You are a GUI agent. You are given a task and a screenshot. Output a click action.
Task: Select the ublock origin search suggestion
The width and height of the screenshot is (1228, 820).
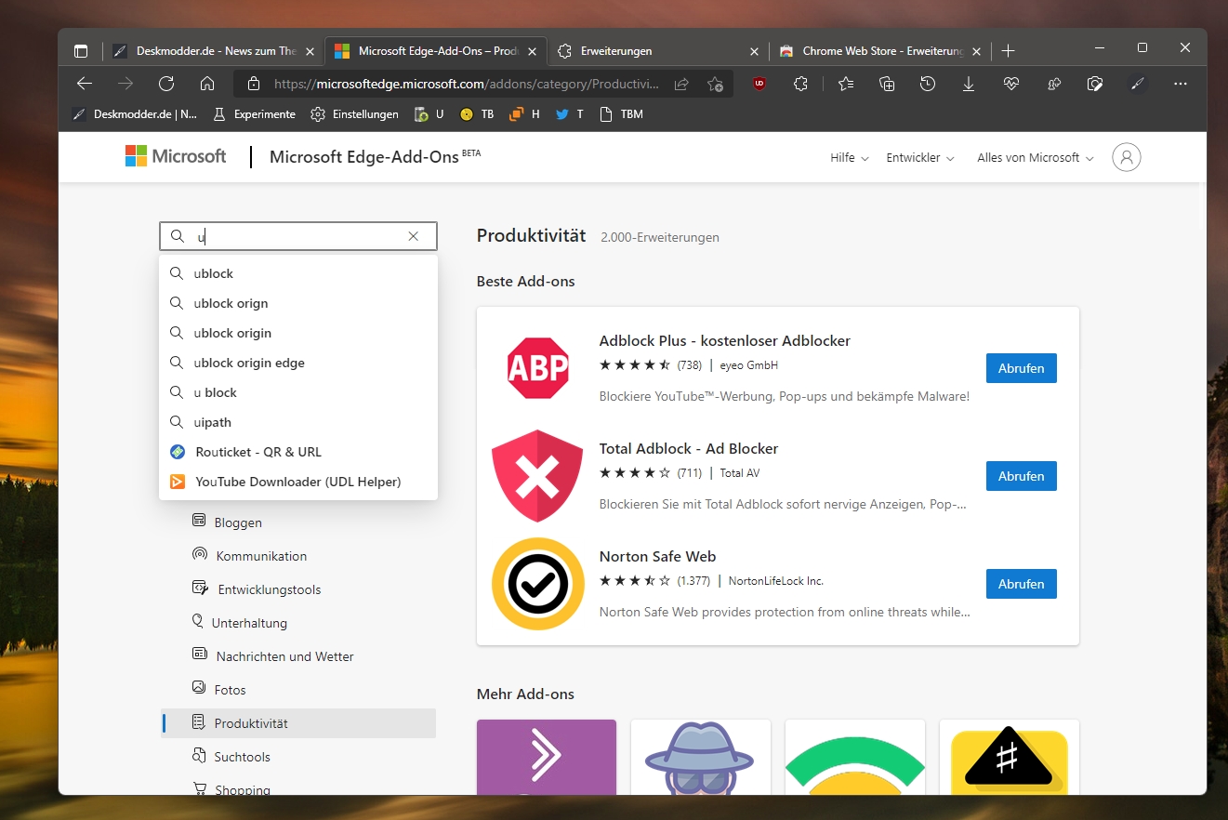[x=232, y=333]
